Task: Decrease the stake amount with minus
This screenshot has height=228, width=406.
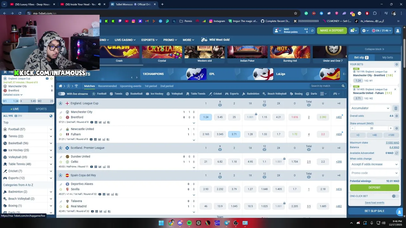Action: (x=352, y=128)
